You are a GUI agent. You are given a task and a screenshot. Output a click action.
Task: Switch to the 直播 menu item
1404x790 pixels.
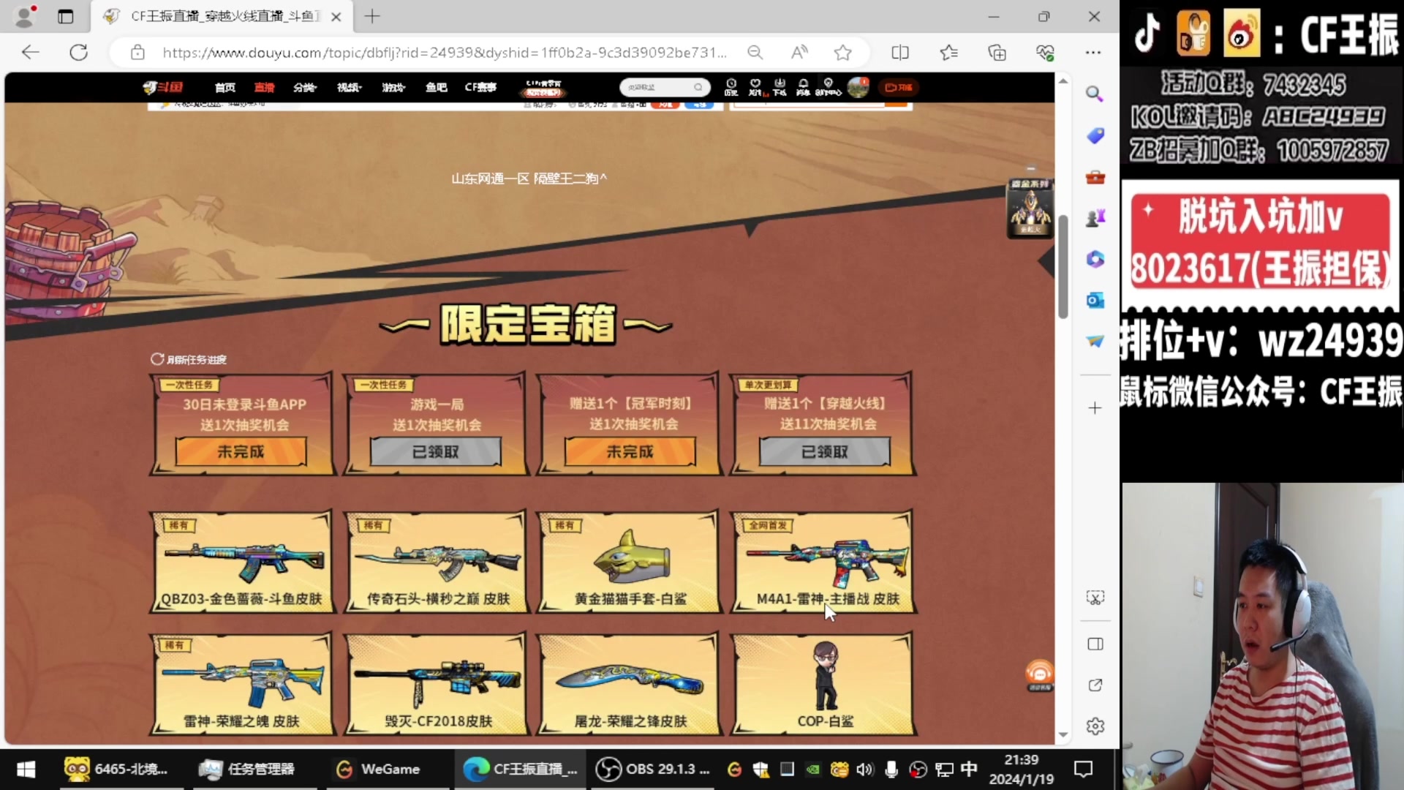pos(264,87)
